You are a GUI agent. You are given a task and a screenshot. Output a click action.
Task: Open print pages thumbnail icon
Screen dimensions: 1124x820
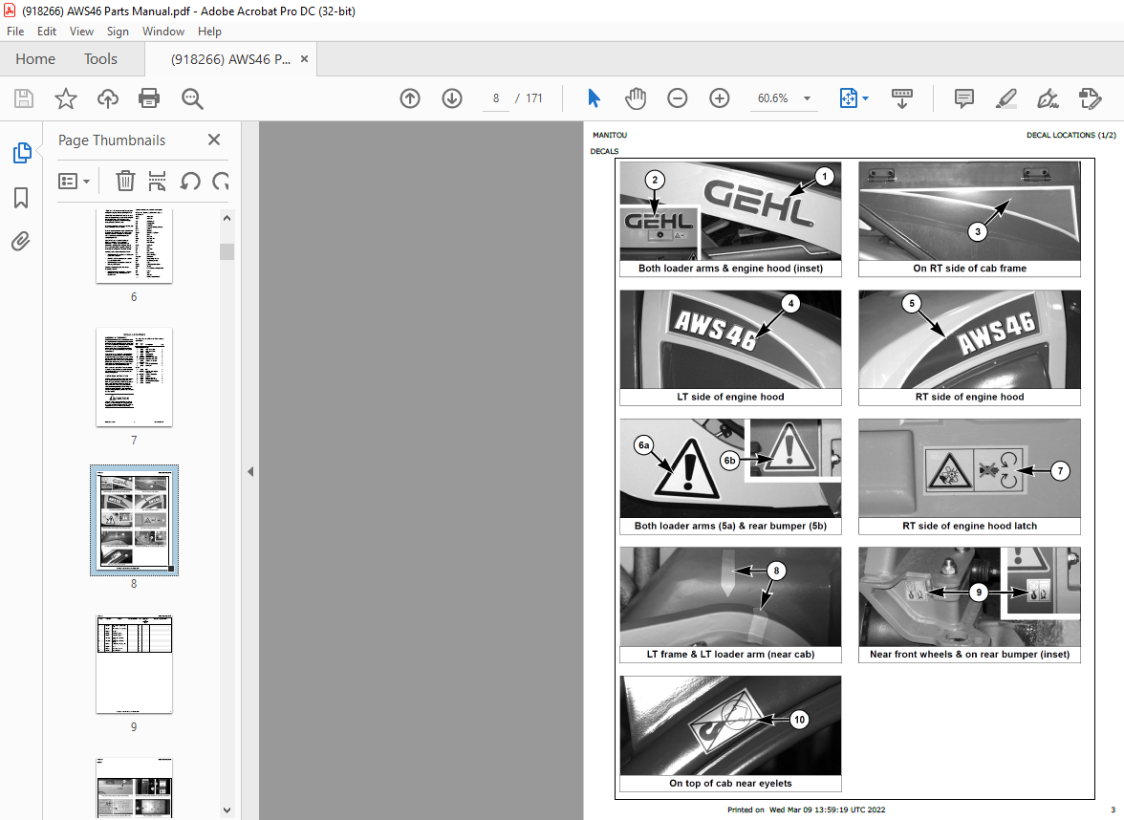pyautogui.click(x=157, y=182)
